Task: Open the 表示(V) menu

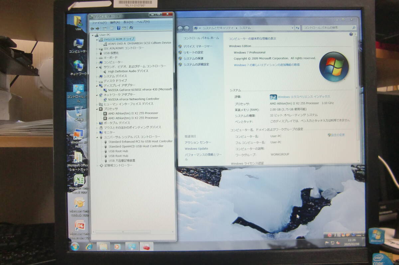Action: pyautogui.click(x=128, y=22)
